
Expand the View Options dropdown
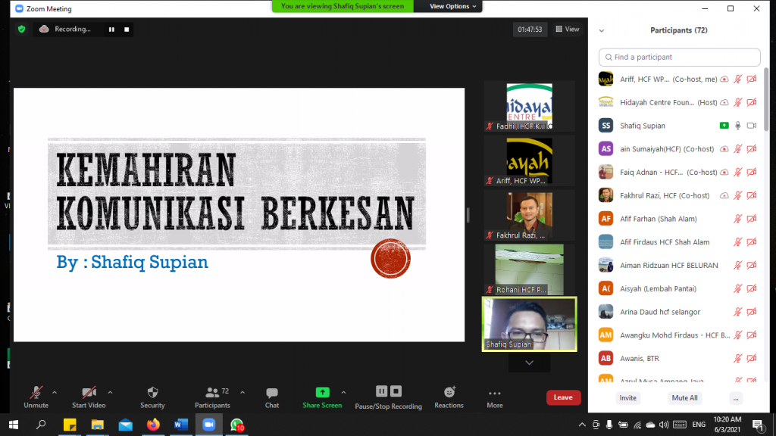[x=454, y=6]
